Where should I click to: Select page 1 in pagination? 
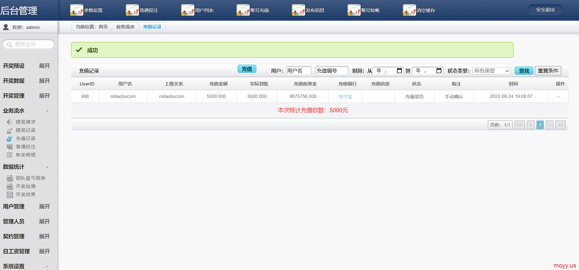point(540,125)
